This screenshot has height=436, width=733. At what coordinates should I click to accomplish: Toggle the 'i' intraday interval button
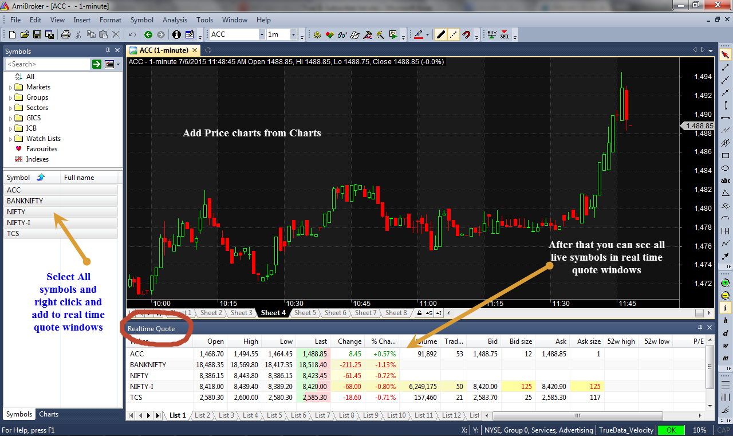(726, 308)
